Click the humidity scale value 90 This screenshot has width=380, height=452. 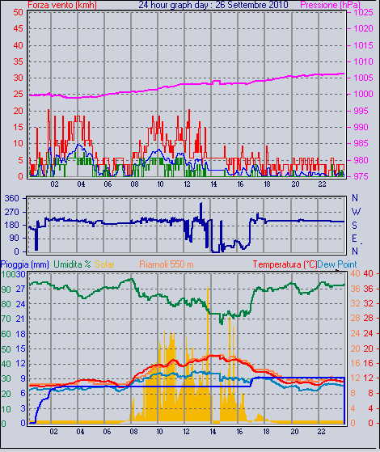click(6, 289)
